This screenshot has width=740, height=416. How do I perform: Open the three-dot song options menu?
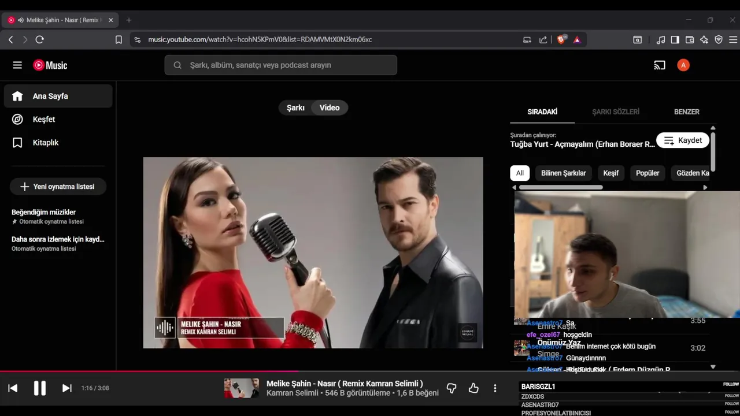point(495,388)
